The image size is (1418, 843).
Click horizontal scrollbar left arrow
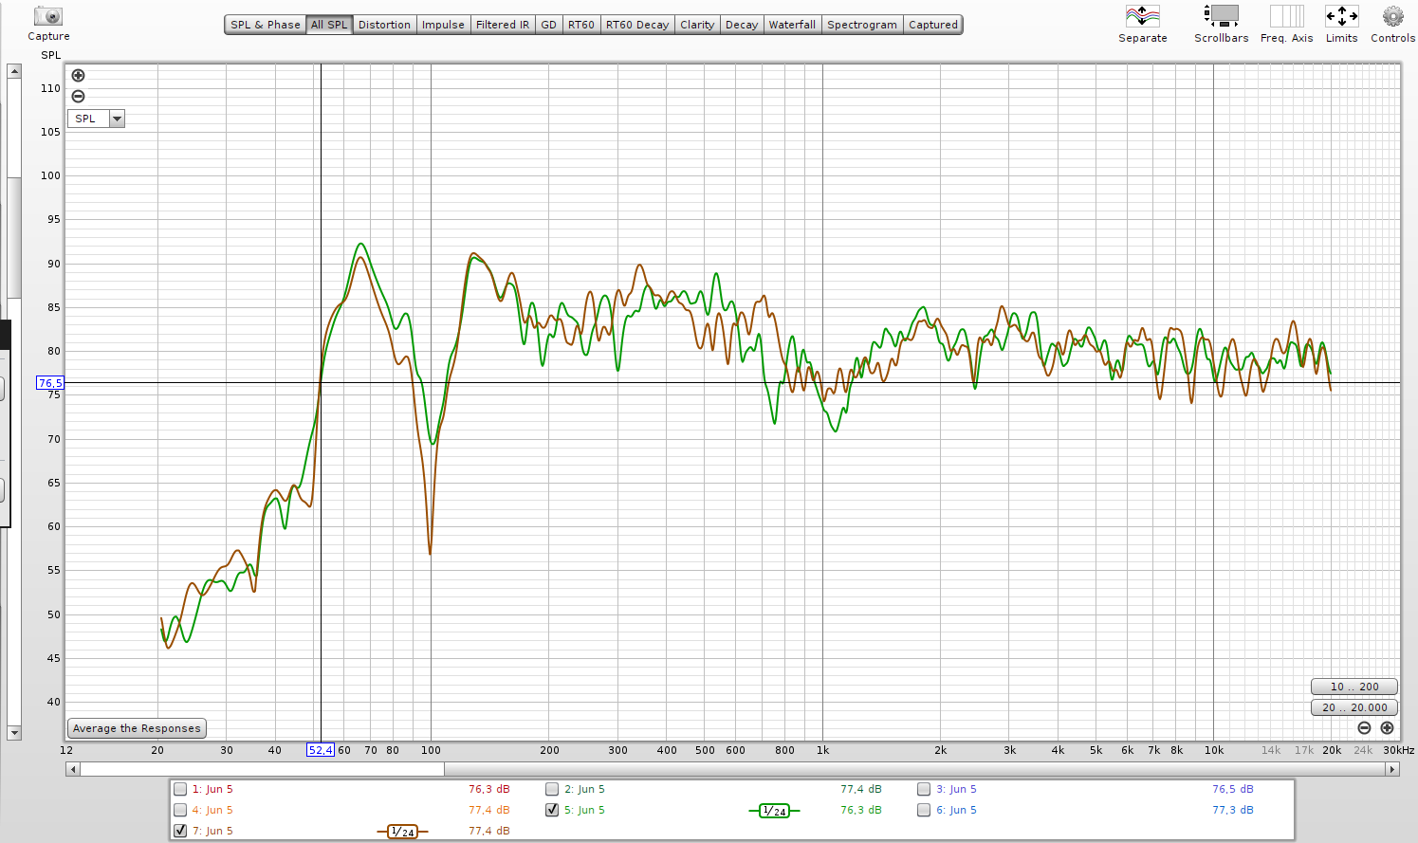73,769
